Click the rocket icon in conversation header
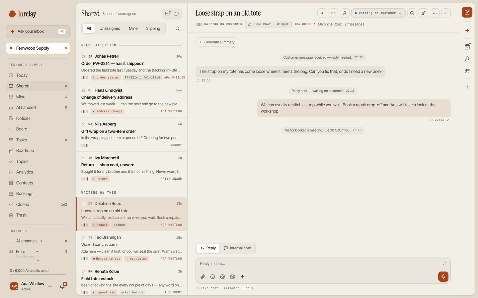Screen dimensions: 478x298 click(x=423, y=13)
